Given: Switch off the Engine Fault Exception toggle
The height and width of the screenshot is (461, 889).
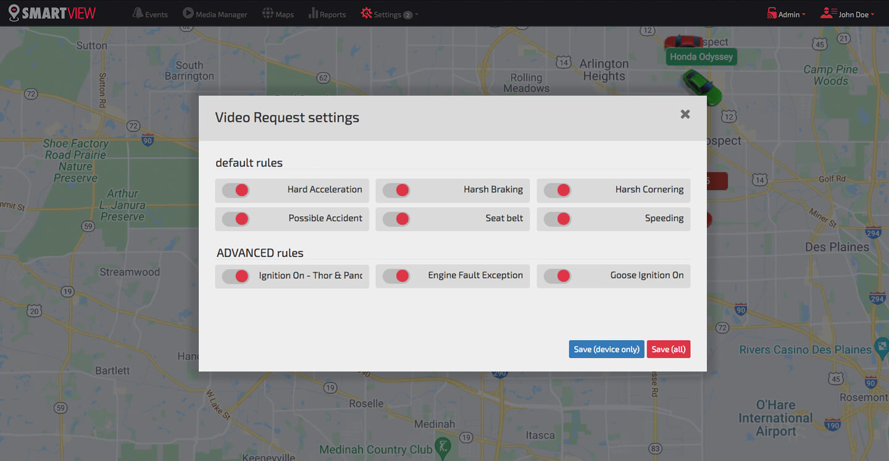Looking at the screenshot, I should 396,276.
